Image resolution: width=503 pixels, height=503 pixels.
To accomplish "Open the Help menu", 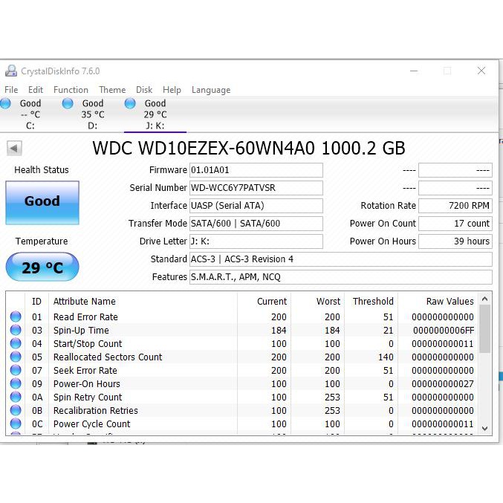I will (172, 90).
